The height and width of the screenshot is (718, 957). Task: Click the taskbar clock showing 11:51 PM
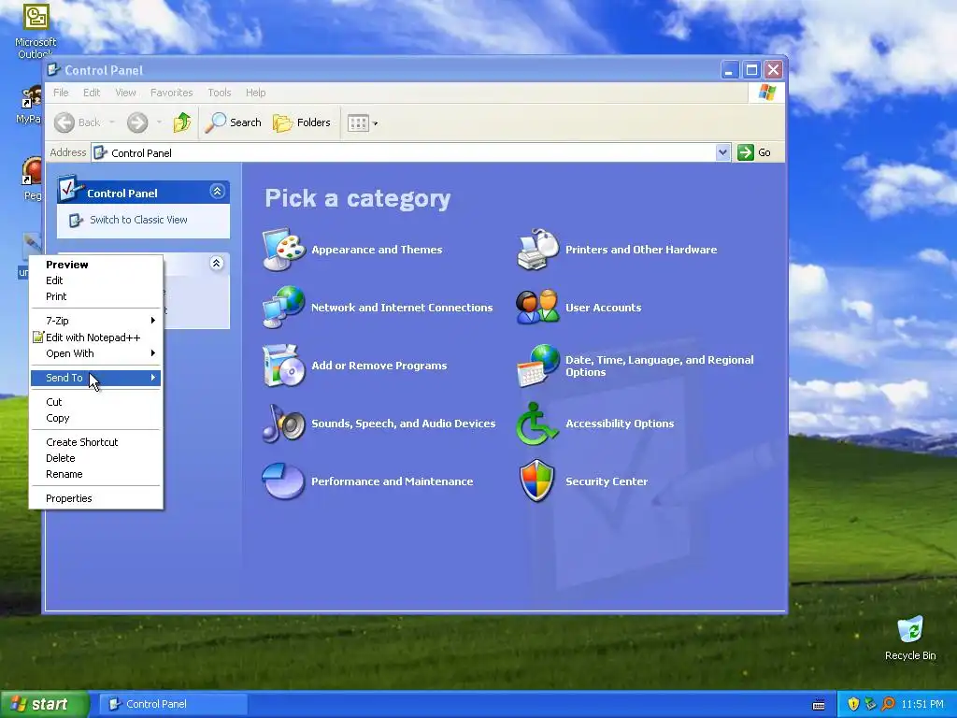click(x=922, y=704)
